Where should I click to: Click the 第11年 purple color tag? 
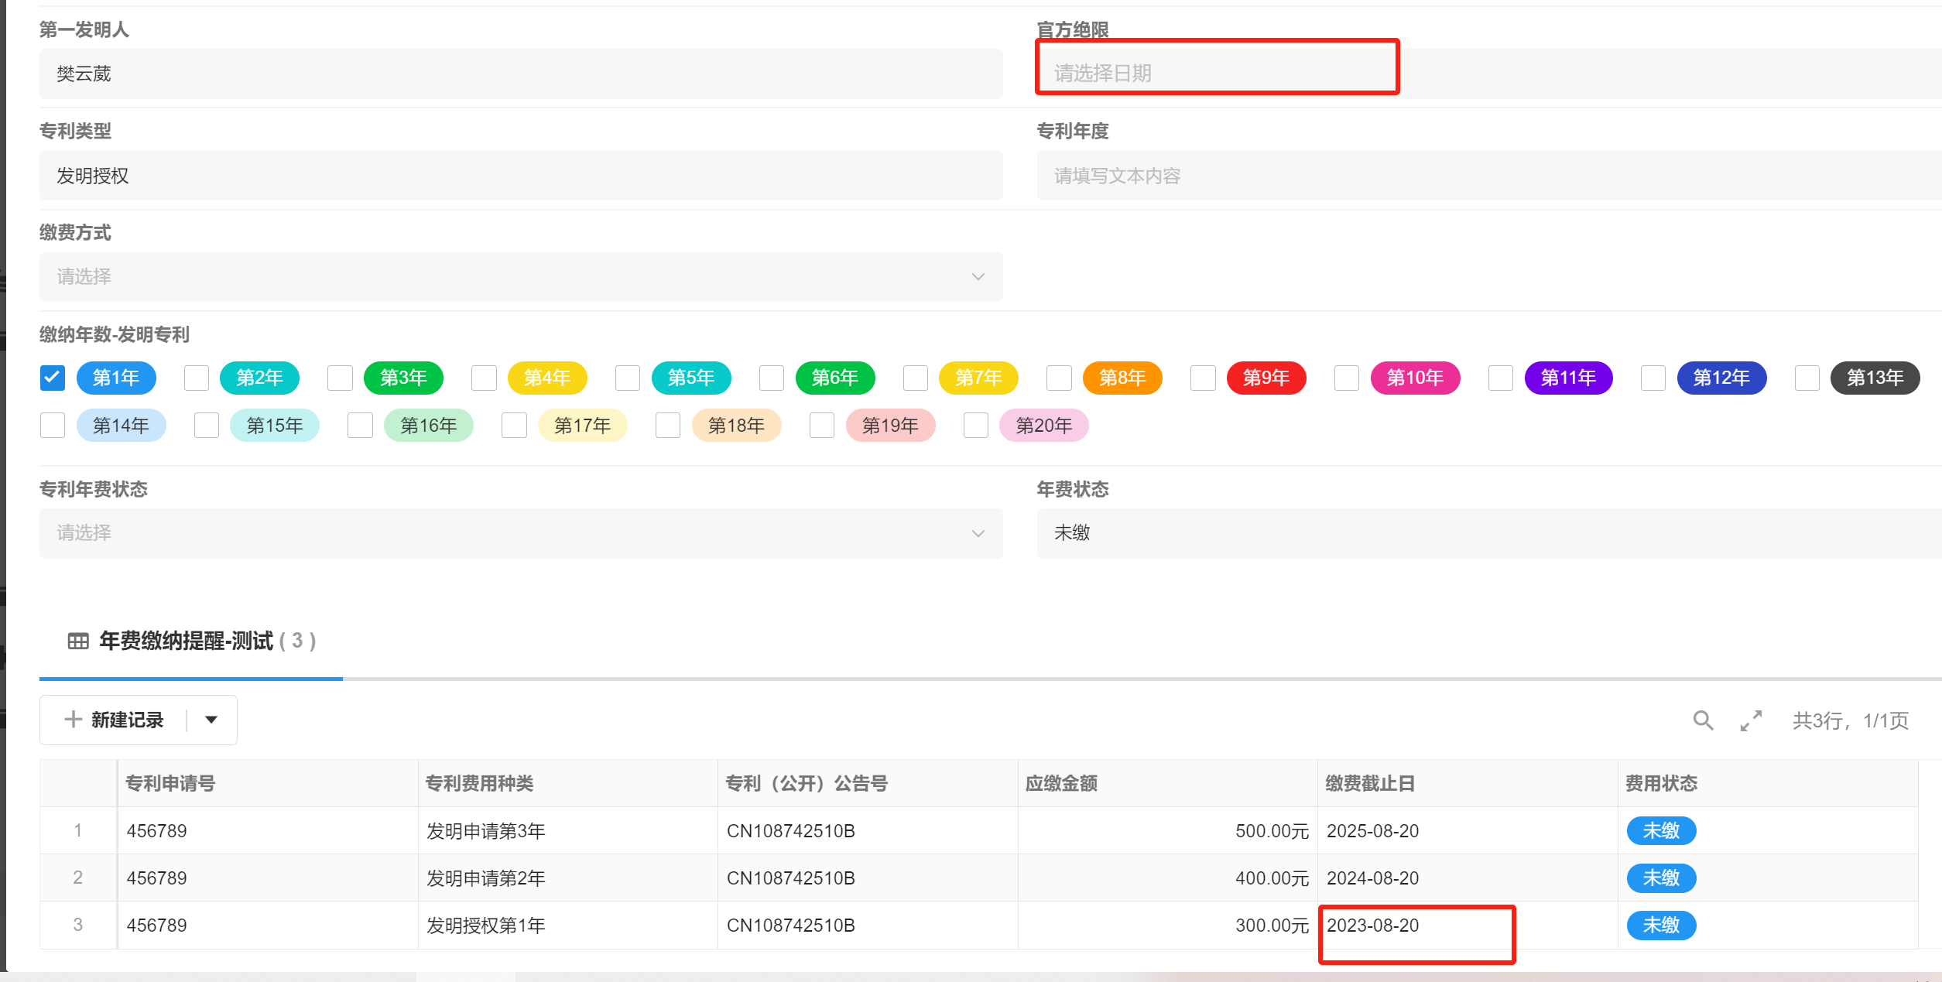tap(1568, 378)
